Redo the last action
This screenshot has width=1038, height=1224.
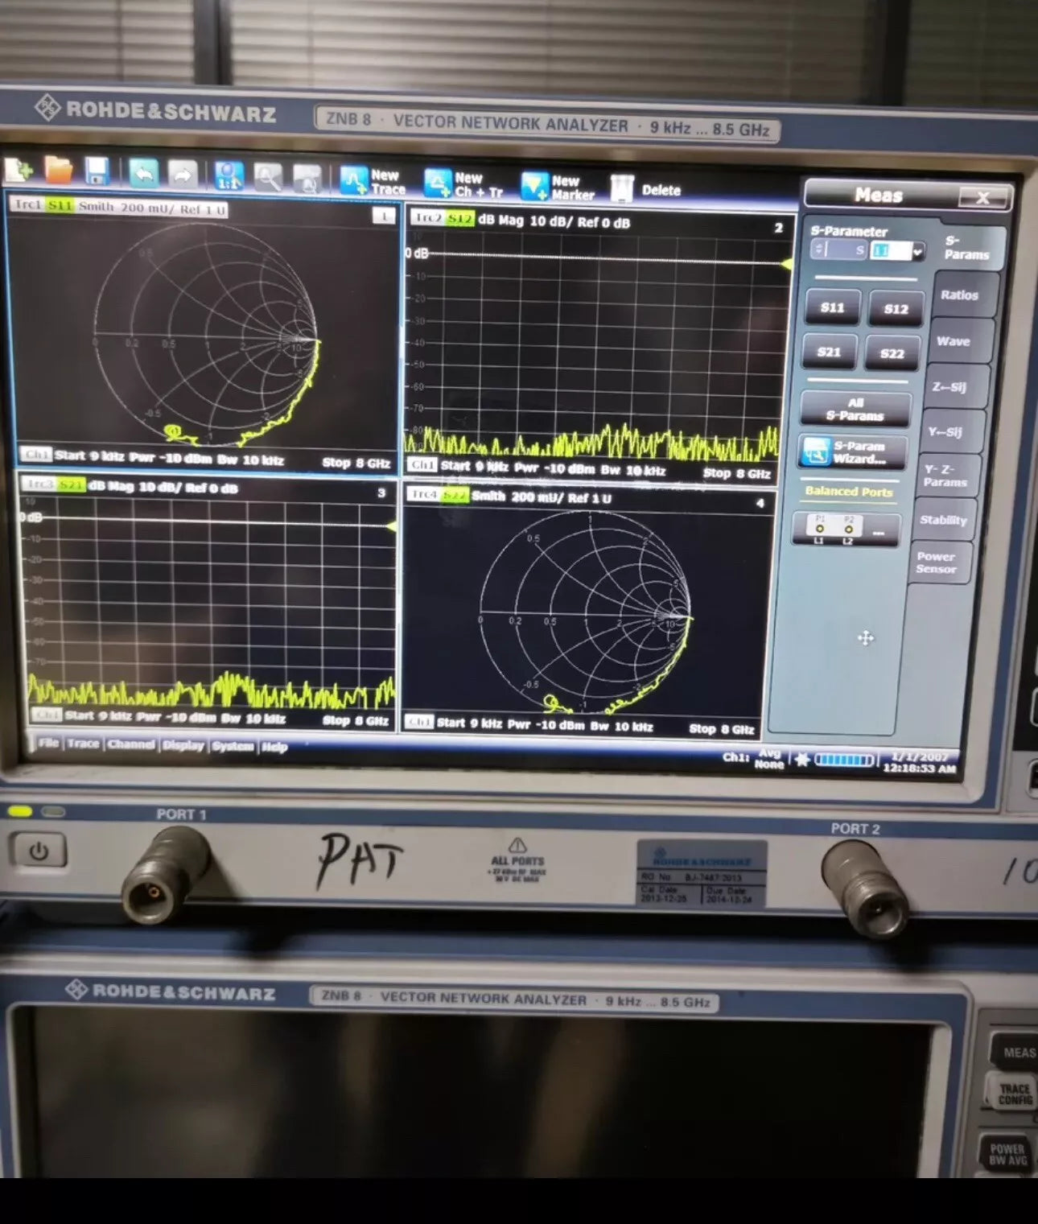(183, 175)
